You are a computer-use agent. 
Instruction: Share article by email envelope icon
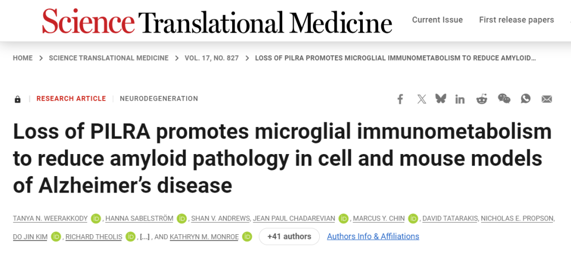pyautogui.click(x=547, y=99)
